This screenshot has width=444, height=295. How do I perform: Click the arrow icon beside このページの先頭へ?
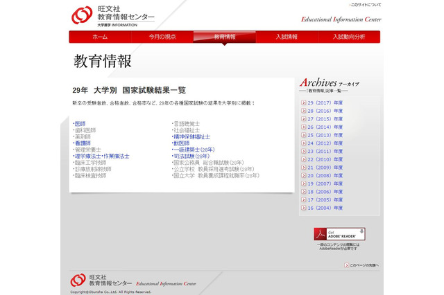coord(345,265)
